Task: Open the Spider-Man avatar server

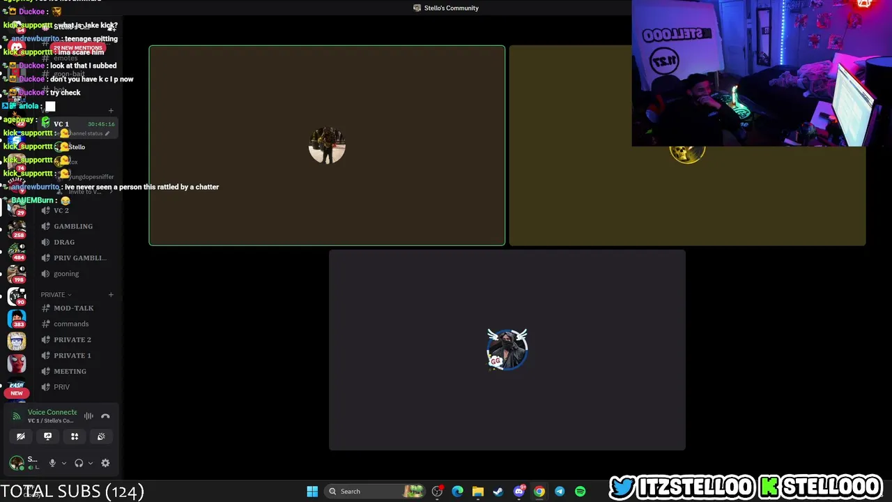Action: click(x=17, y=363)
